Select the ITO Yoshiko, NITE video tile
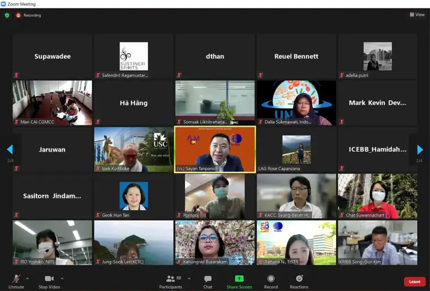The width and height of the screenshot is (430, 291). point(52,242)
